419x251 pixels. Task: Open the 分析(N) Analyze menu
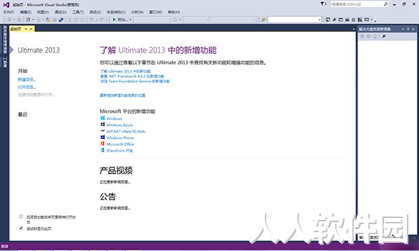click(x=137, y=12)
